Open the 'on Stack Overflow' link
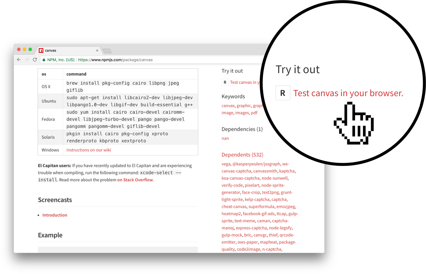The height and width of the screenshot is (274, 426). pyautogui.click(x=135, y=180)
